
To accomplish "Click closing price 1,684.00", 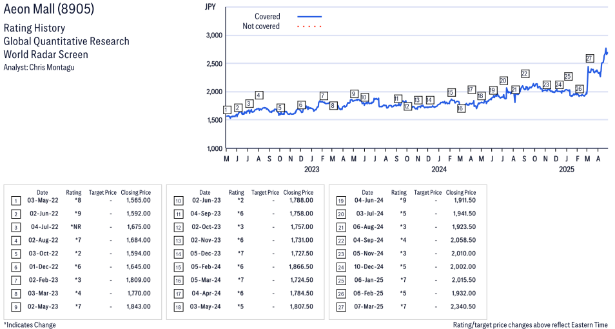I will click(139, 240).
